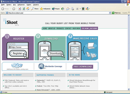Click the 'IN THE NEWS' heading
Image resolution: width=130 pixels, height=94 pixels.
tap(74, 75)
